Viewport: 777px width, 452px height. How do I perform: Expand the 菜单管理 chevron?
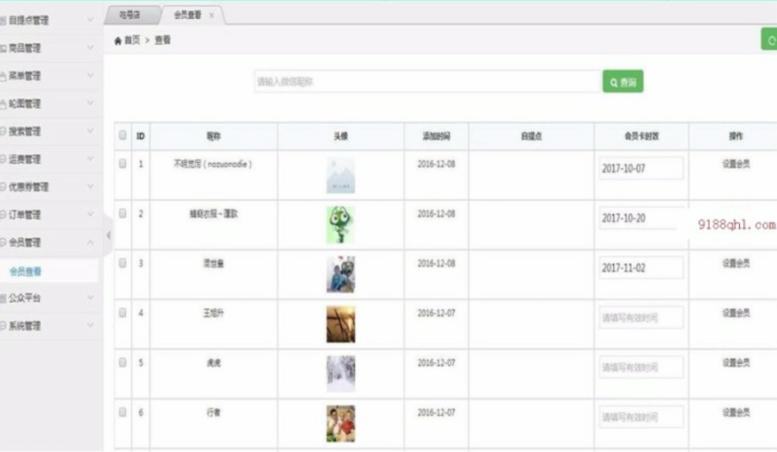pyautogui.click(x=90, y=75)
